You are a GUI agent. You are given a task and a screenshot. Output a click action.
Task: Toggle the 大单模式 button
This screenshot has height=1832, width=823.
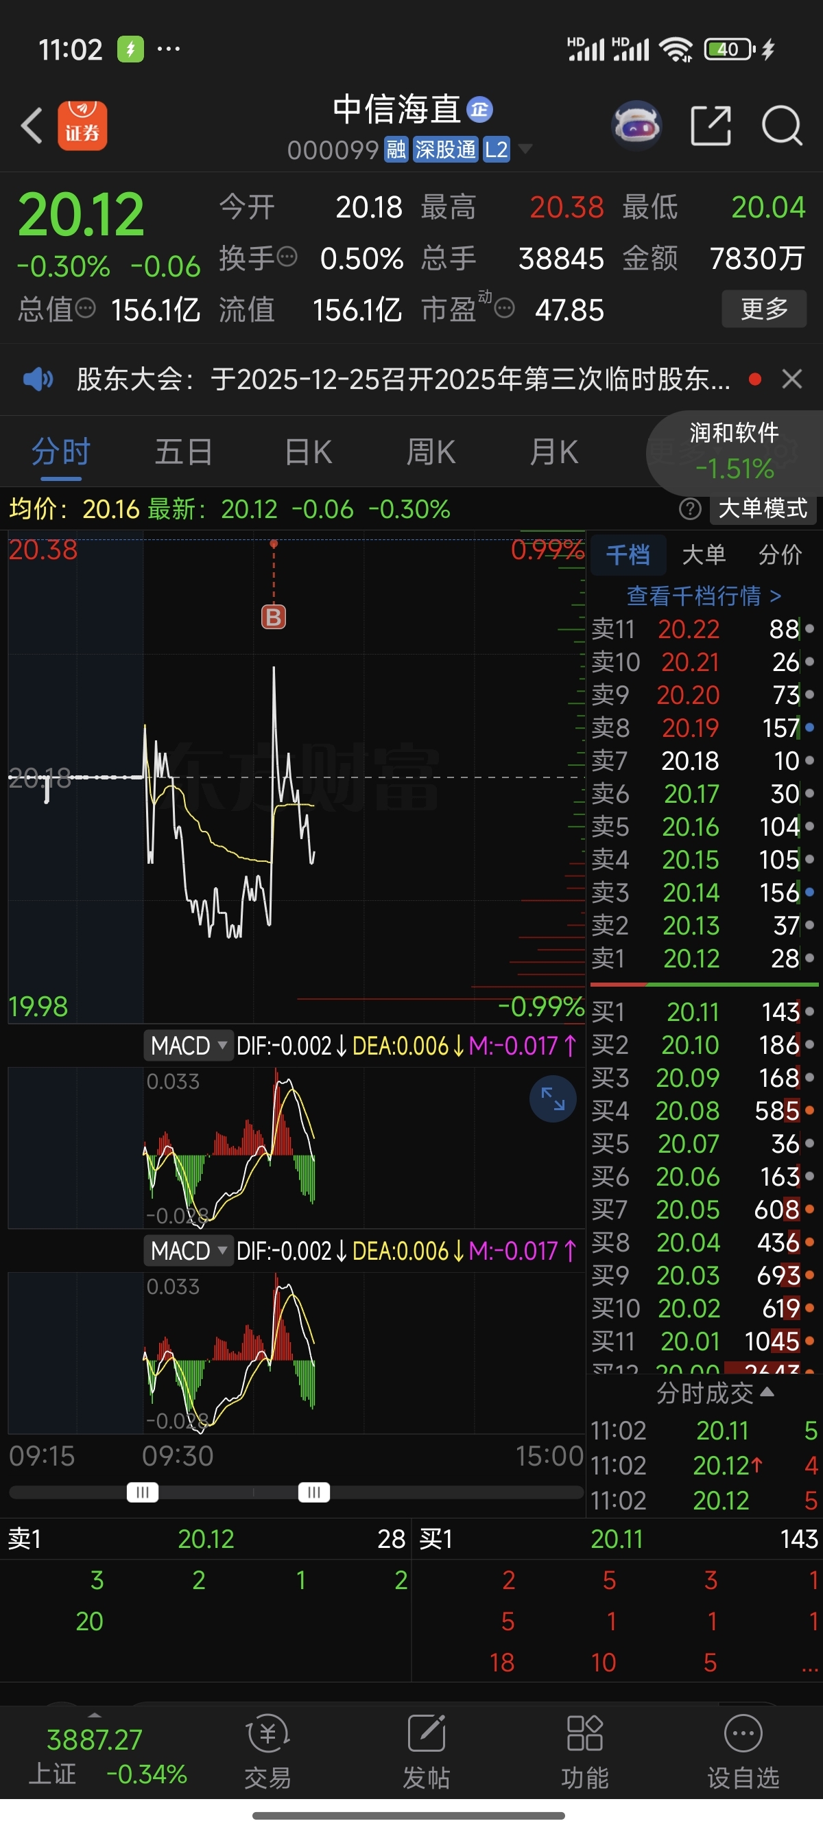coord(763,509)
